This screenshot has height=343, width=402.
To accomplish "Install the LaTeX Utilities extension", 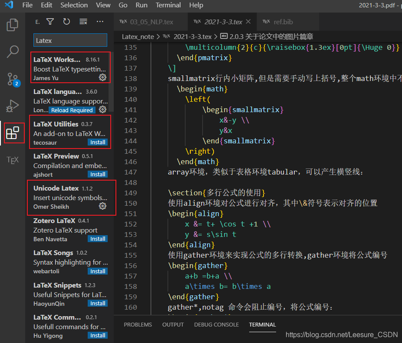I will pos(98,142).
